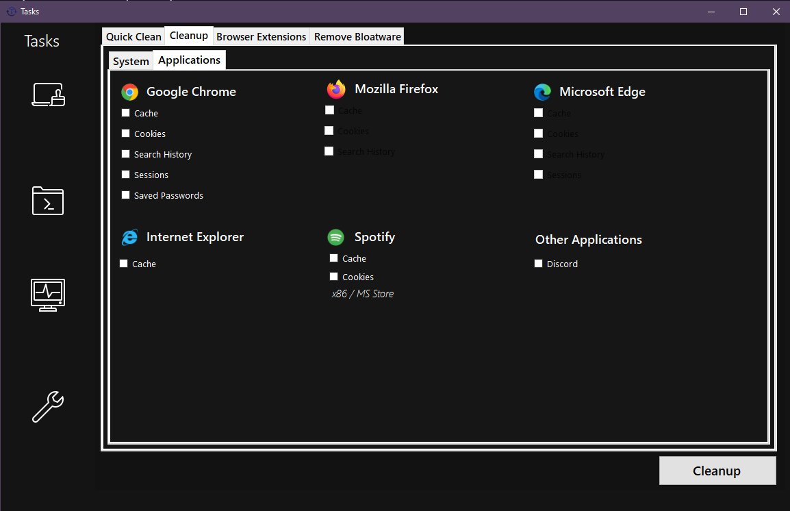Click the Microsoft Edge heading

coord(602,92)
